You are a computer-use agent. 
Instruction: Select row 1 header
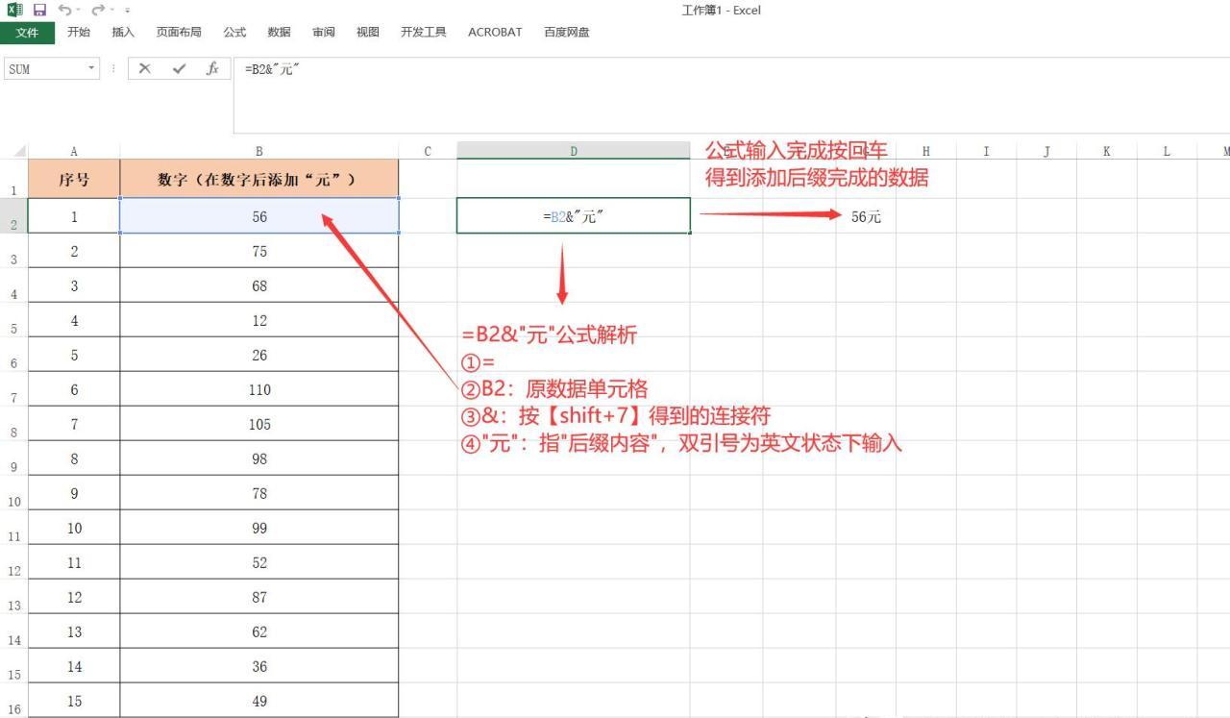(13, 179)
